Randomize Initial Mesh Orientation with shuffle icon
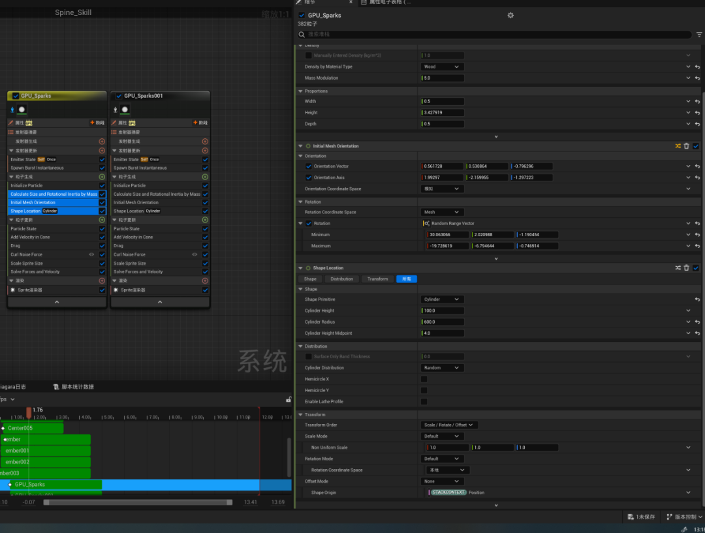The image size is (705, 533). coord(678,146)
